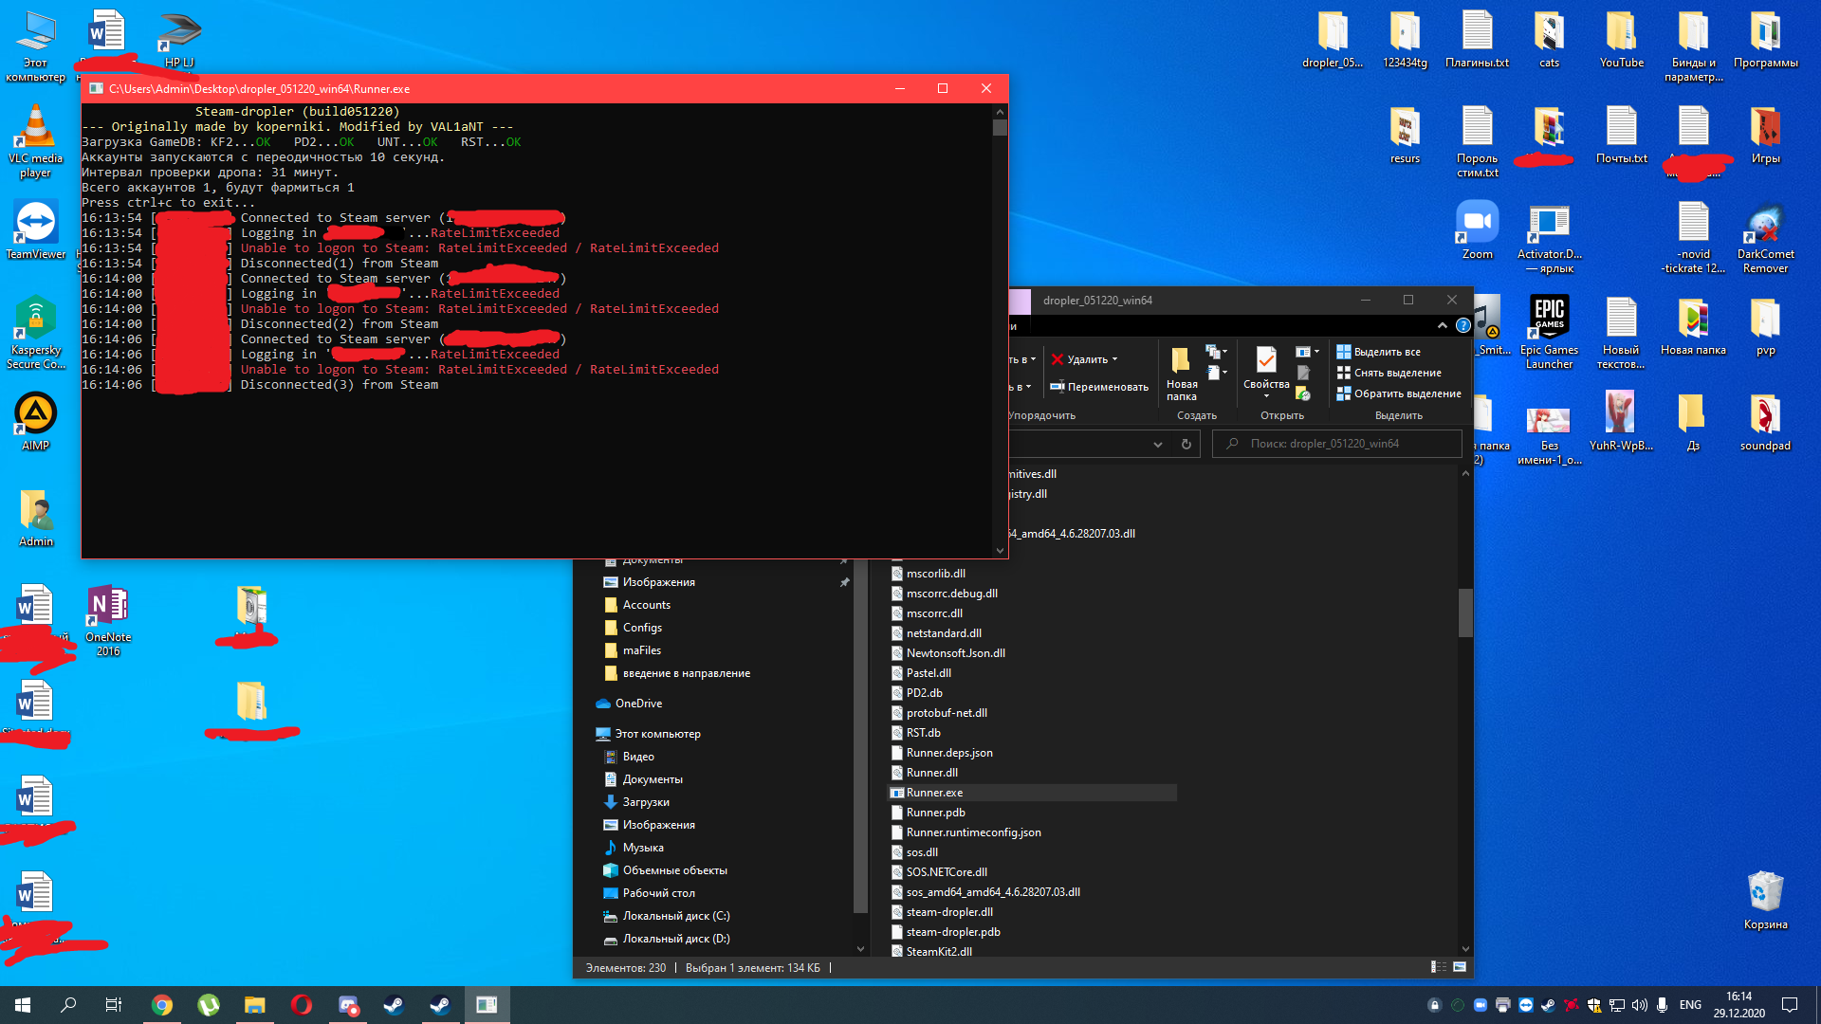The height and width of the screenshot is (1024, 1821).
Task: Select the maFiles folder in navigation pane
Action: [x=633, y=650]
